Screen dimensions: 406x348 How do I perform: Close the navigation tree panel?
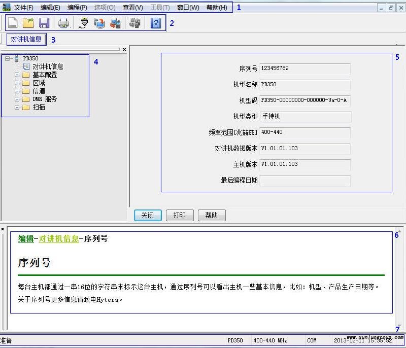(124, 49)
